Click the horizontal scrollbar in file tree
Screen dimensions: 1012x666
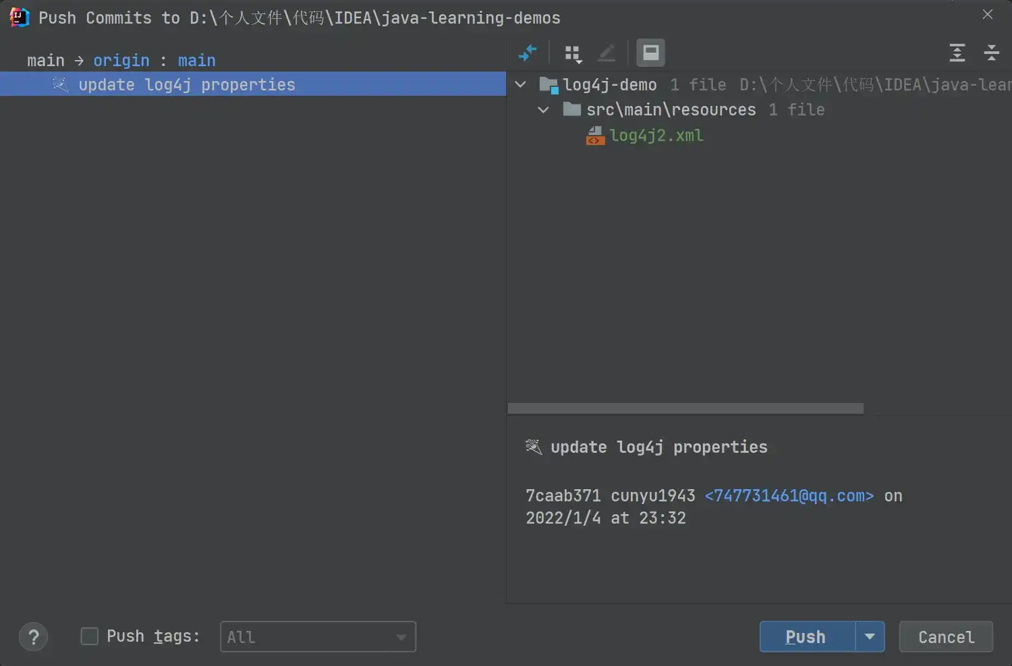[685, 408]
